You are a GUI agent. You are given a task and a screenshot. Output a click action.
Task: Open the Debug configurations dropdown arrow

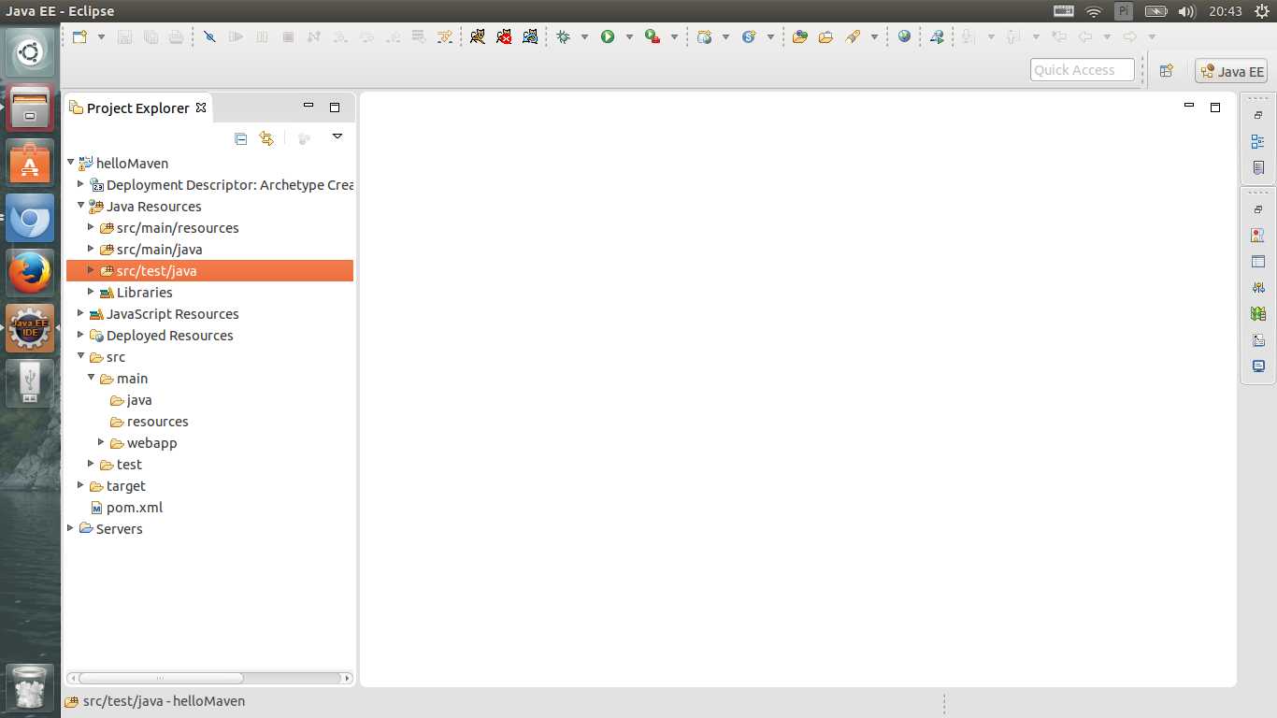[x=584, y=36]
